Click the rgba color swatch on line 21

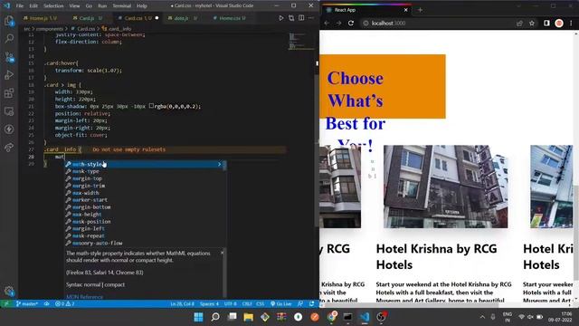(x=151, y=106)
